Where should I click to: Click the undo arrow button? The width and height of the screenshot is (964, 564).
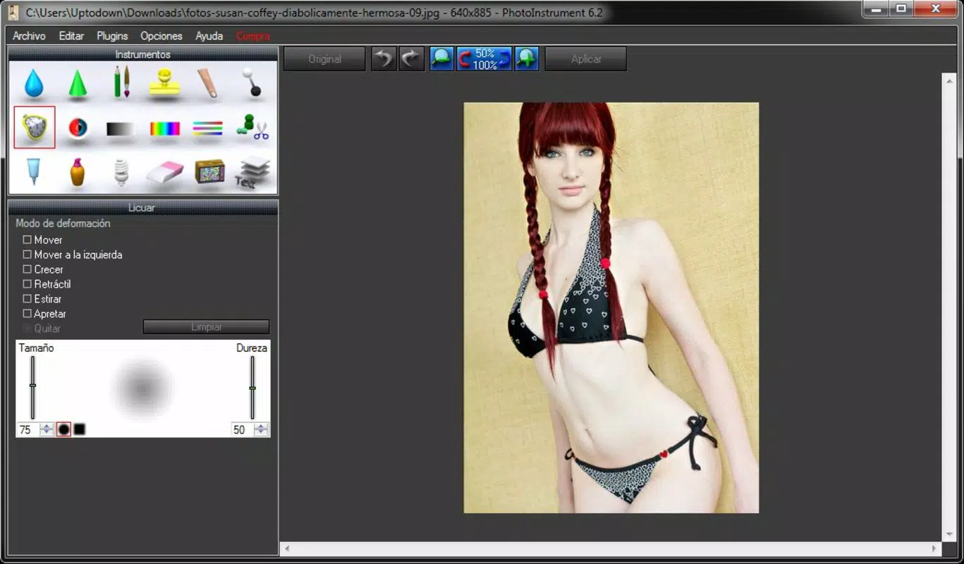pos(383,59)
